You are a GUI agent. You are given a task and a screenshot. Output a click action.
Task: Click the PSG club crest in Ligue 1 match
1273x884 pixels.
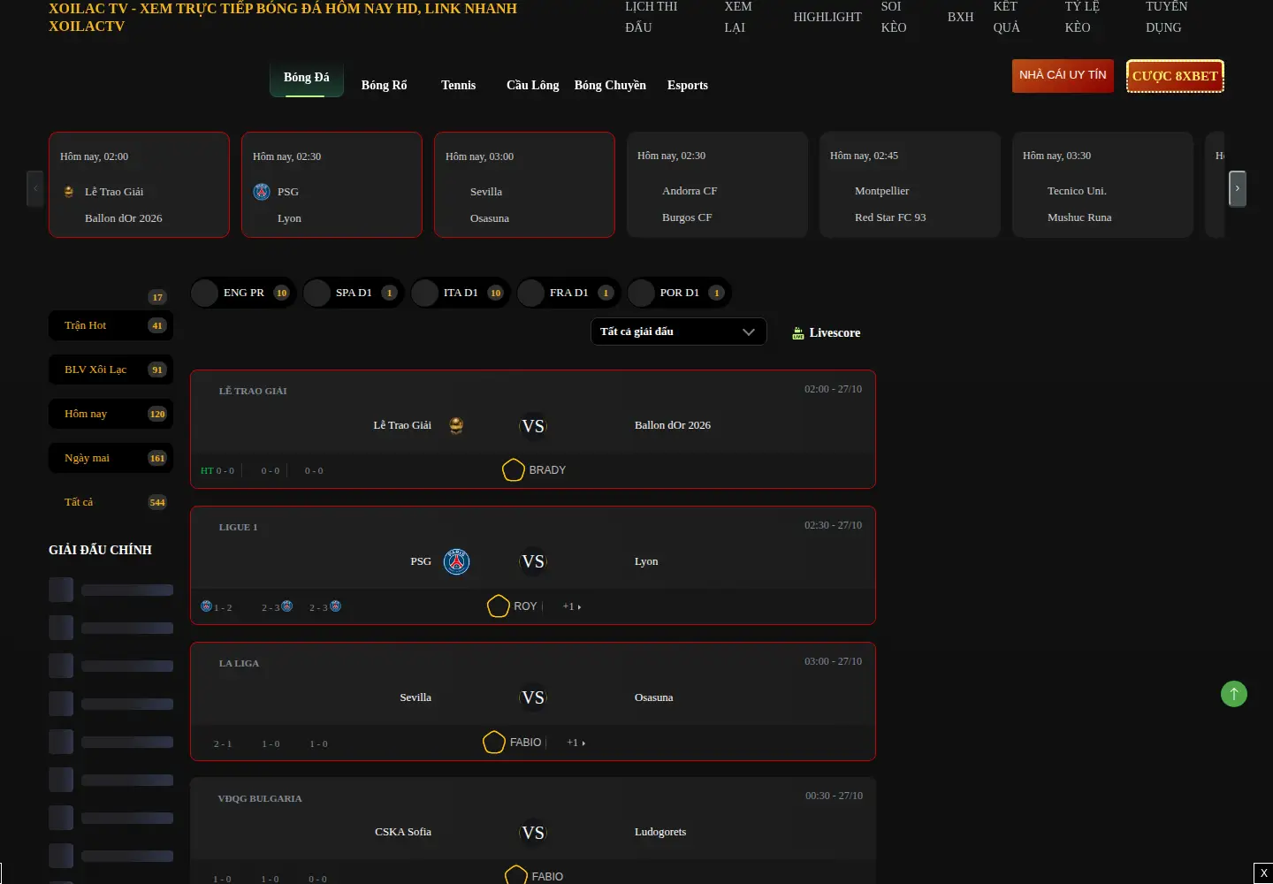456,561
